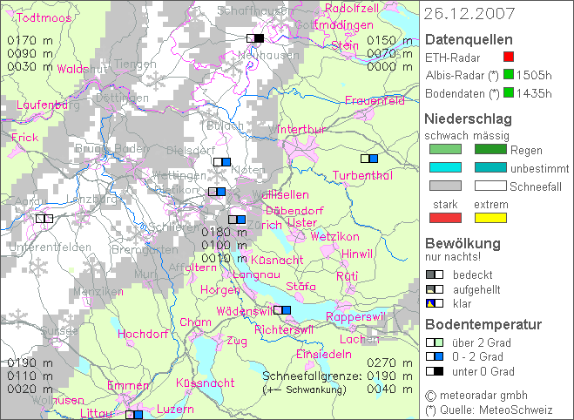Click the snowflake symbol below Tiengen
The height and width of the screenshot is (420, 574).
[x=156, y=81]
